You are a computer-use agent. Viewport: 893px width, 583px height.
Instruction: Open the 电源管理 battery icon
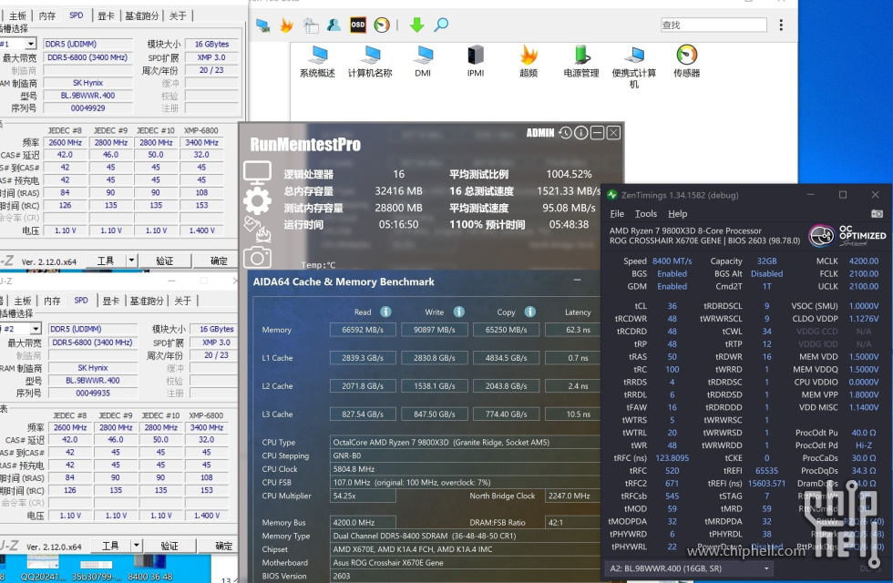tap(581, 56)
